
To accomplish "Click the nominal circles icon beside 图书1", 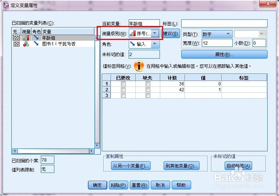I will coord(26,44).
